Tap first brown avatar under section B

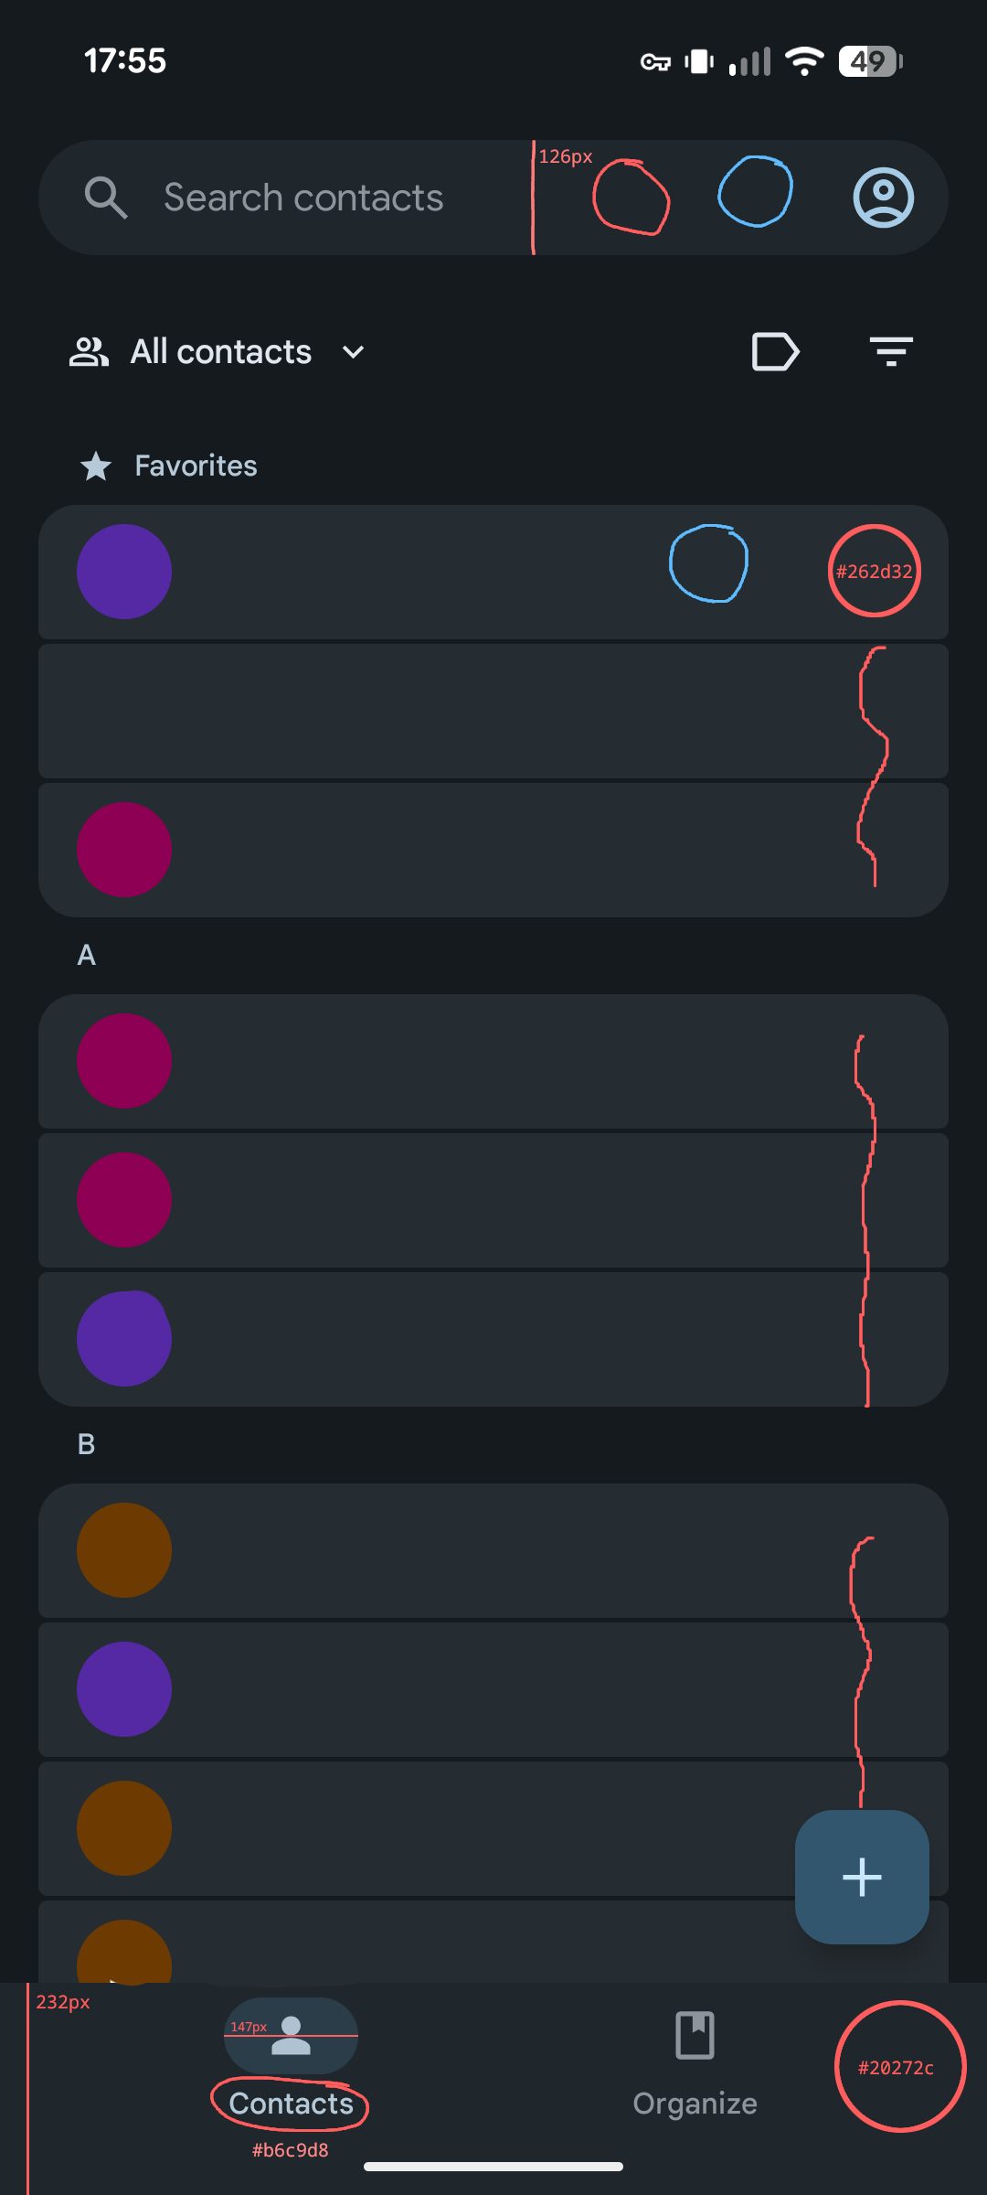pyautogui.click(x=124, y=1550)
